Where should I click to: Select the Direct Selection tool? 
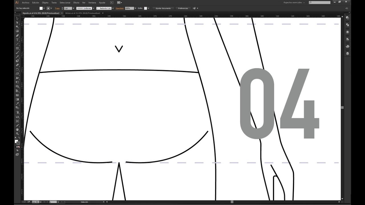[17, 23]
